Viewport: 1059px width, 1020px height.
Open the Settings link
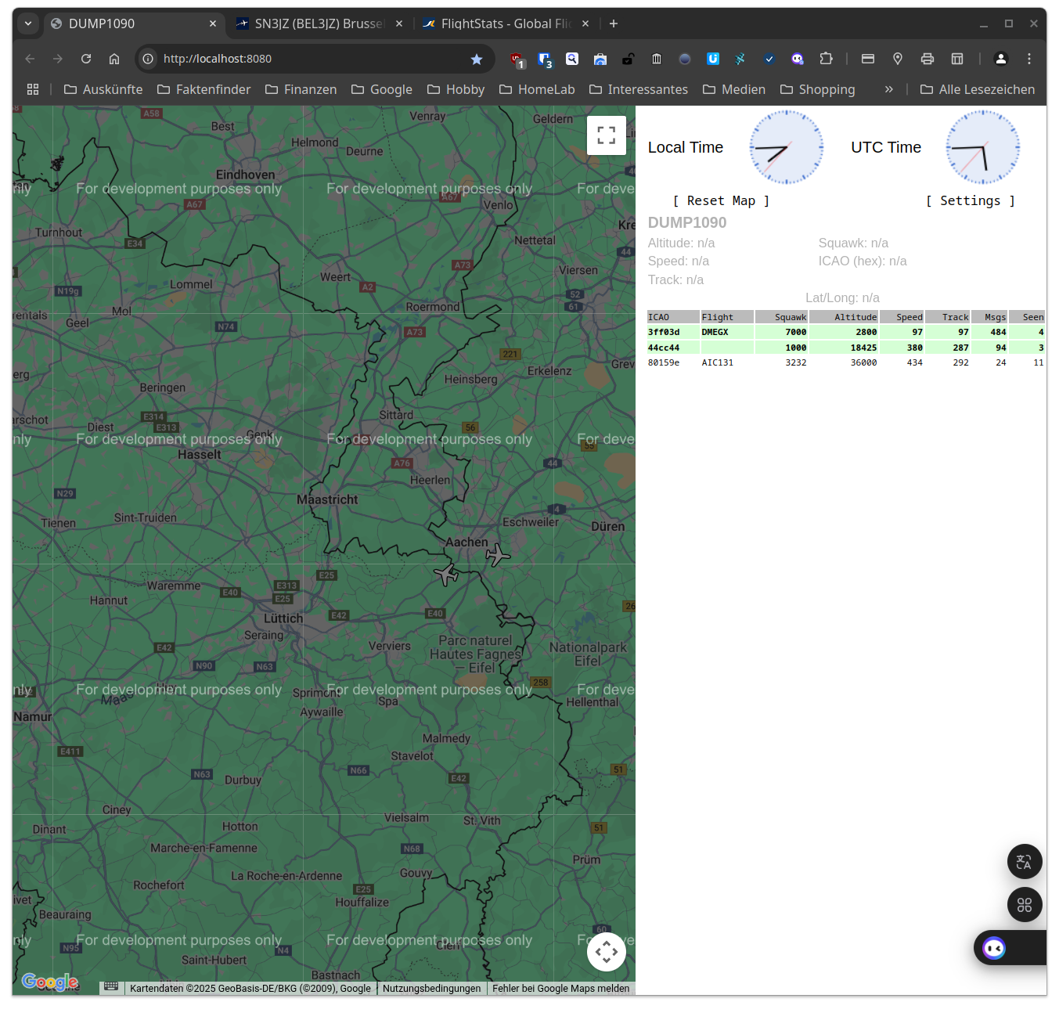coord(970,201)
